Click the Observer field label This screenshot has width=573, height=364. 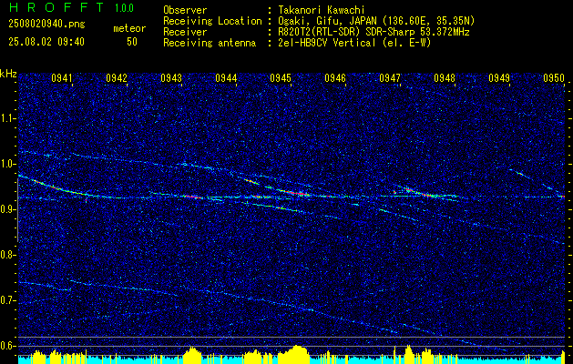[x=185, y=11]
